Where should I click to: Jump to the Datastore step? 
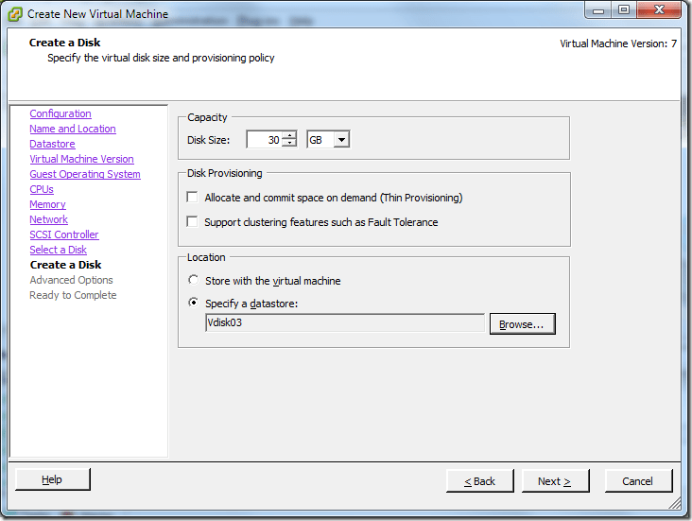(53, 144)
